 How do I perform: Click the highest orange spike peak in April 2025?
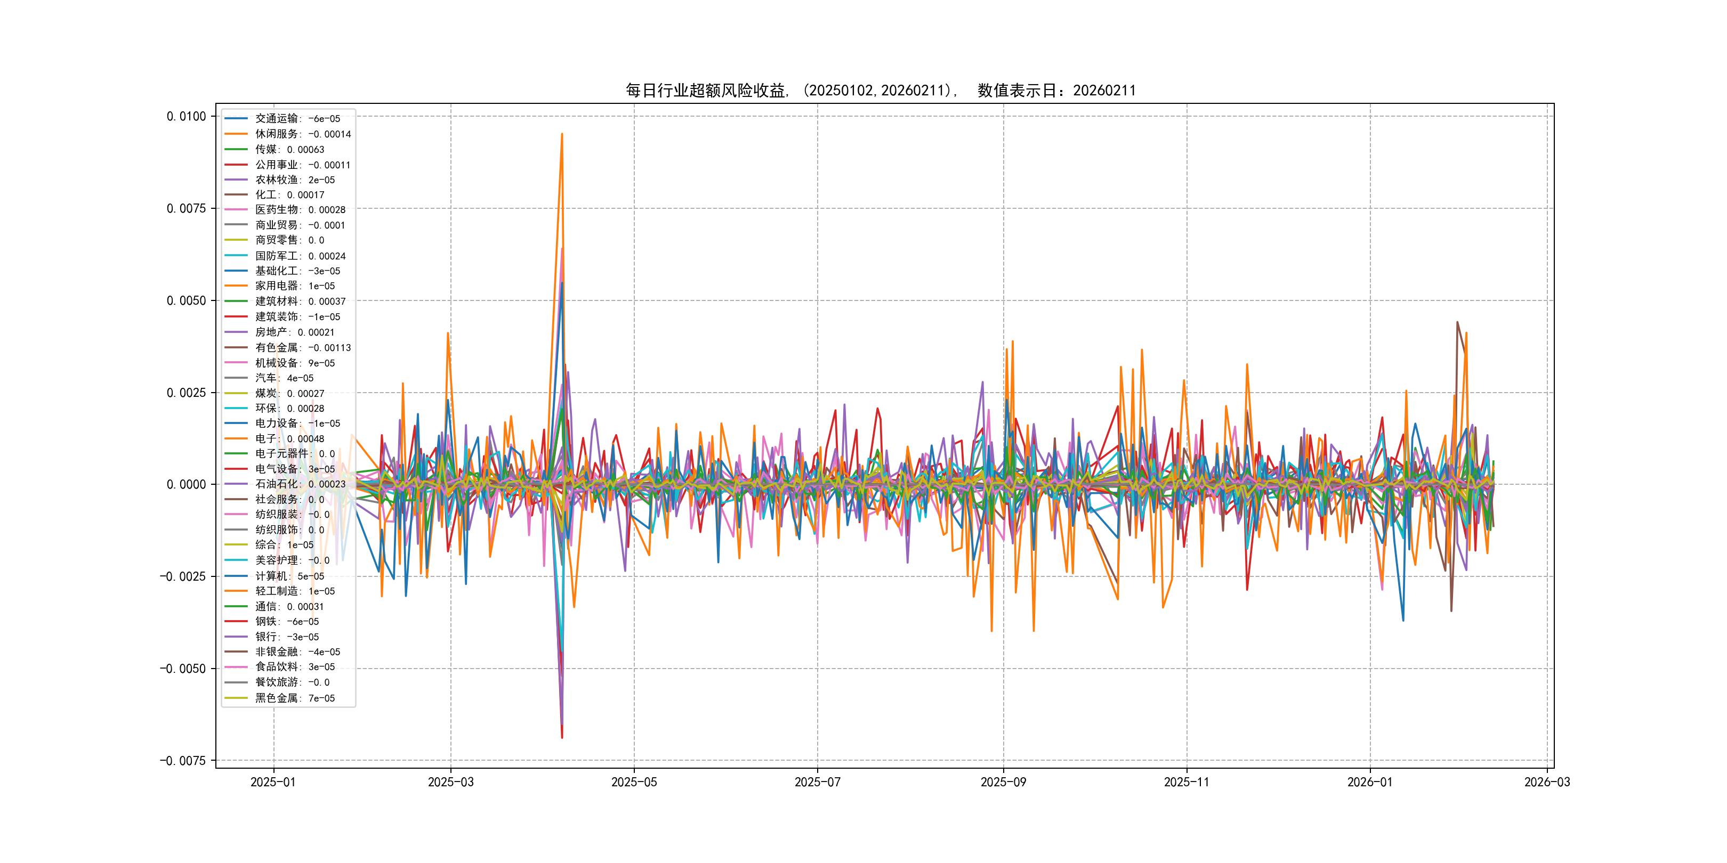[x=562, y=134]
